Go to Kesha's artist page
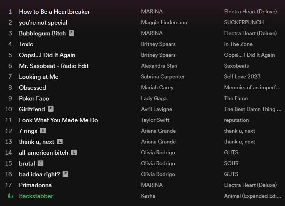The width and height of the screenshot is (285, 206). point(148,196)
